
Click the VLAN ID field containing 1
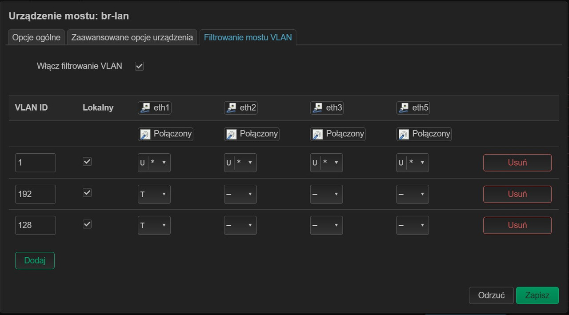coord(36,163)
